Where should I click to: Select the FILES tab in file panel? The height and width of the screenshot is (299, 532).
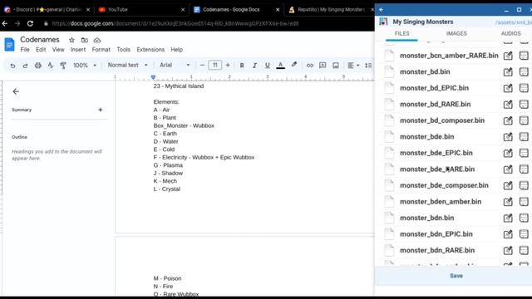pos(401,33)
